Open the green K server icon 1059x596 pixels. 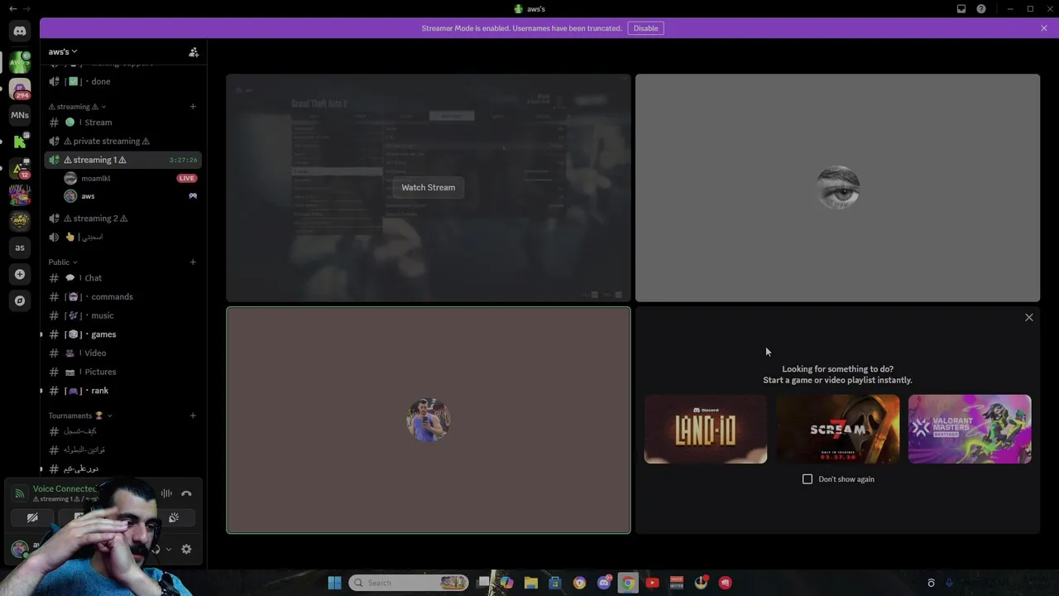coord(20,142)
